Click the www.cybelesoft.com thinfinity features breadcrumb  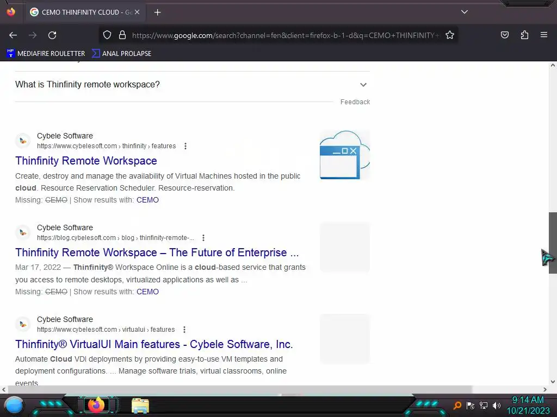(106, 146)
